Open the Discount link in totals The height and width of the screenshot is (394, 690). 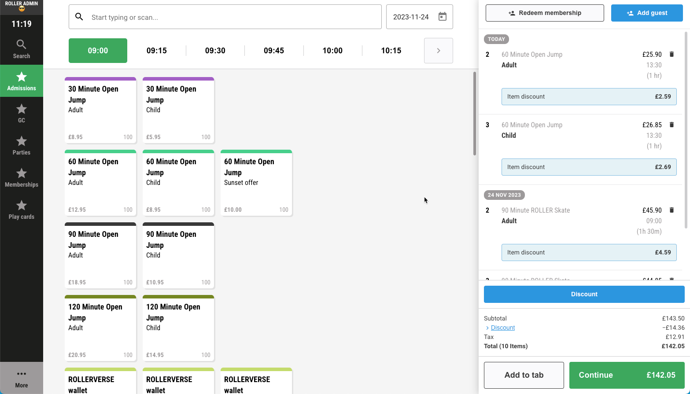point(503,328)
